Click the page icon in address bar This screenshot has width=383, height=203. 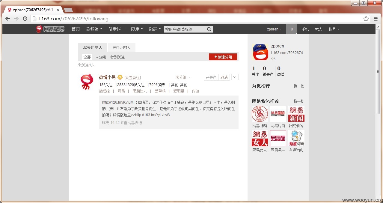click(34, 19)
